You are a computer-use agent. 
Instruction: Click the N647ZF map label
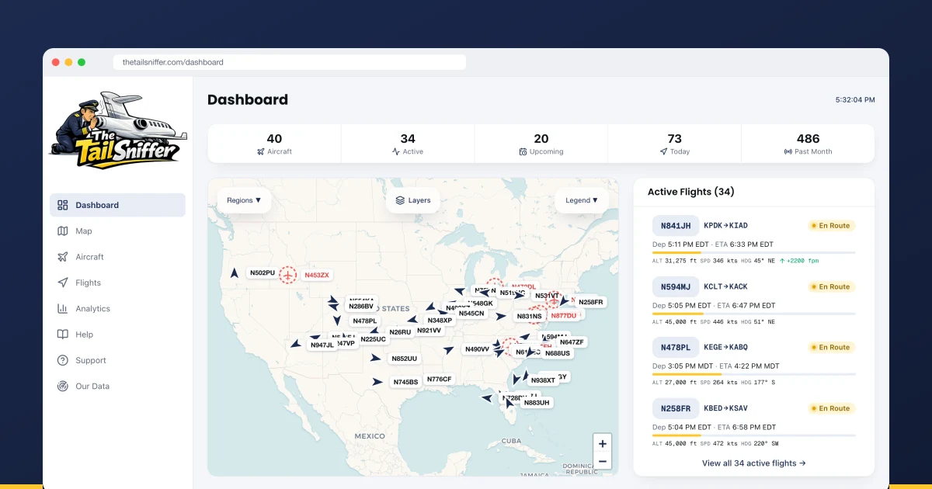coord(572,342)
